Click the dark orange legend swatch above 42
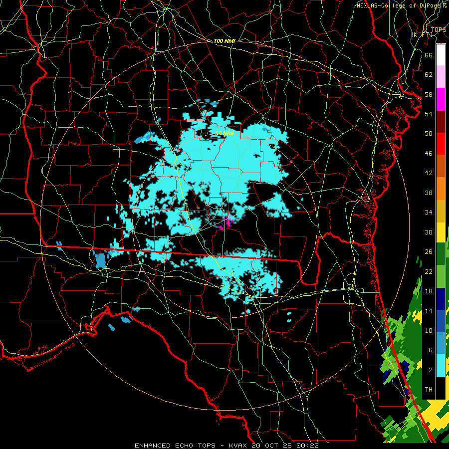This screenshot has width=449, height=449. pos(441,166)
